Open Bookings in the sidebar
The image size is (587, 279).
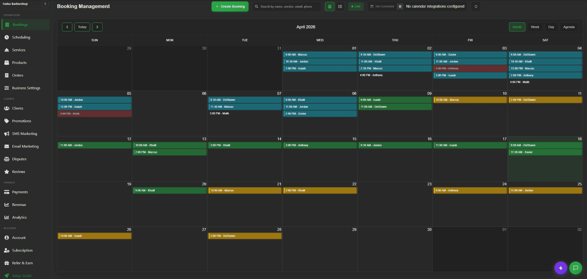(26, 25)
